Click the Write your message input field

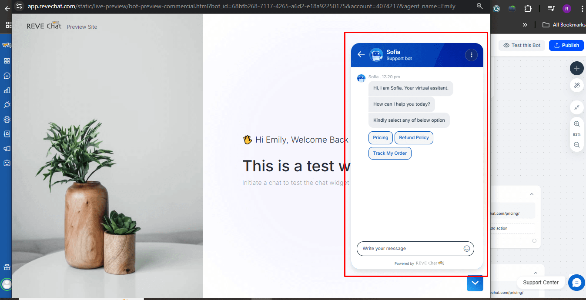tap(409, 249)
